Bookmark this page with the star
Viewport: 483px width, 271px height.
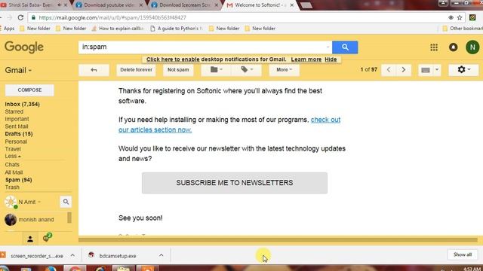point(460,17)
